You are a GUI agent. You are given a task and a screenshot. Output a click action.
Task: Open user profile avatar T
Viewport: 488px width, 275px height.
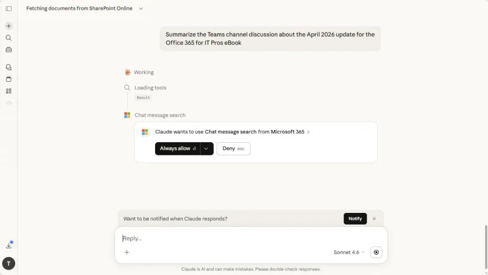(9, 263)
